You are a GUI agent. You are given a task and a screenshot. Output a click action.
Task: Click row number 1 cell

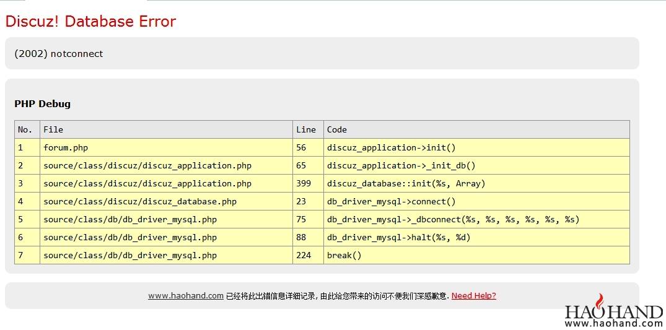tap(27, 148)
